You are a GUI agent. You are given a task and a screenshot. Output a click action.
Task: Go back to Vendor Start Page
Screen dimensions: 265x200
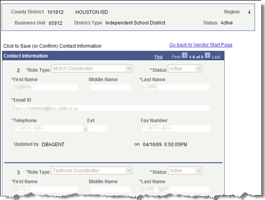point(201,45)
